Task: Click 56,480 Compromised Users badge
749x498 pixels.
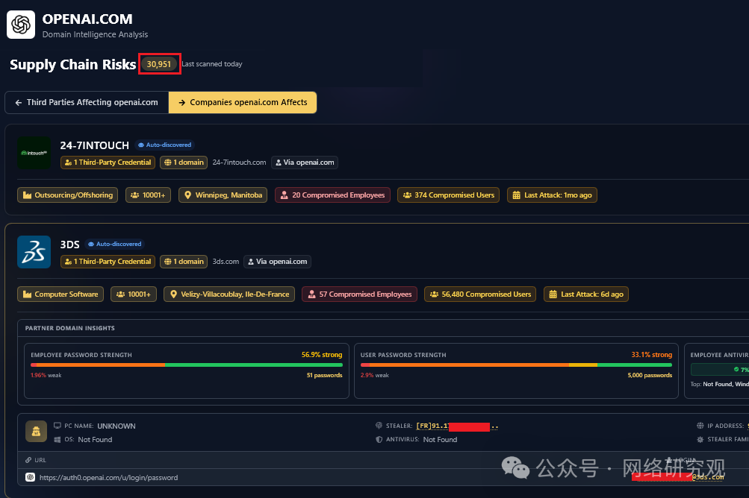Action: [x=481, y=294]
